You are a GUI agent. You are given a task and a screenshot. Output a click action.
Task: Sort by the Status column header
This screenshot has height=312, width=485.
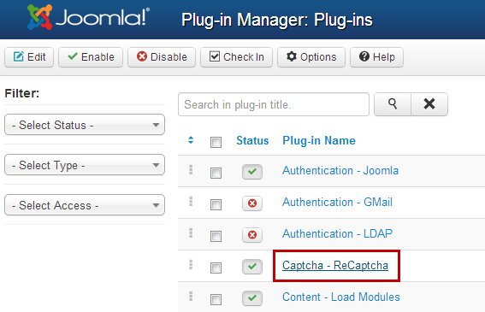tap(252, 141)
